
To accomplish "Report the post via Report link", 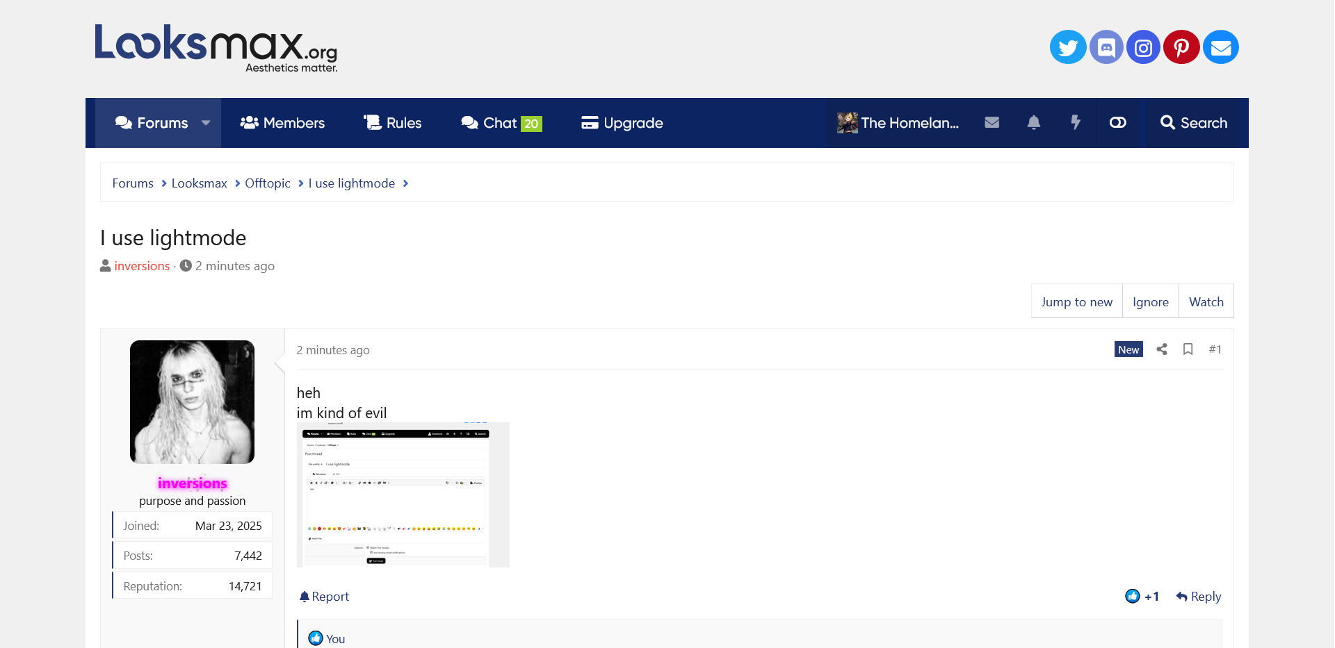I will click(324, 597).
